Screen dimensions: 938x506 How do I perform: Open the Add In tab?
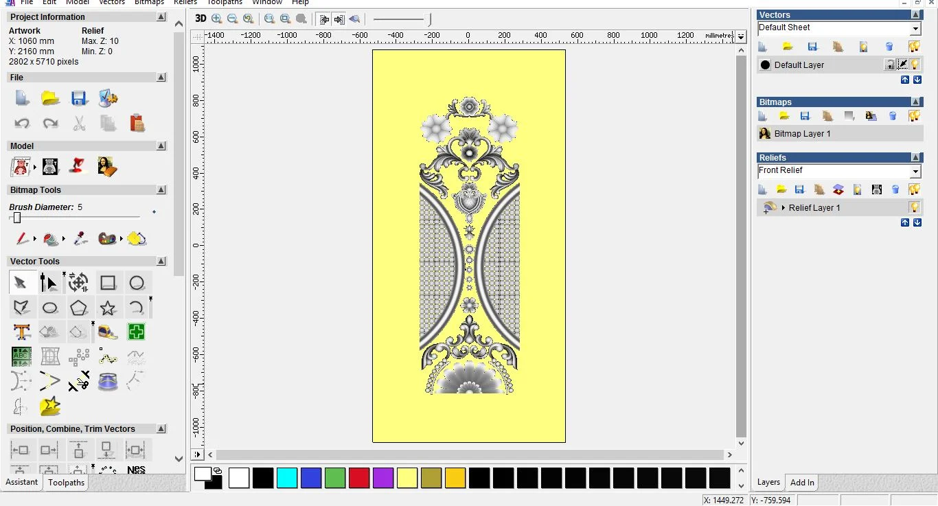(801, 483)
